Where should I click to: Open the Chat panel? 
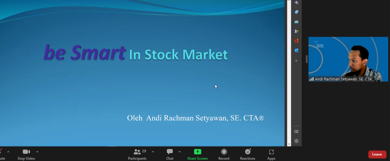click(x=170, y=154)
